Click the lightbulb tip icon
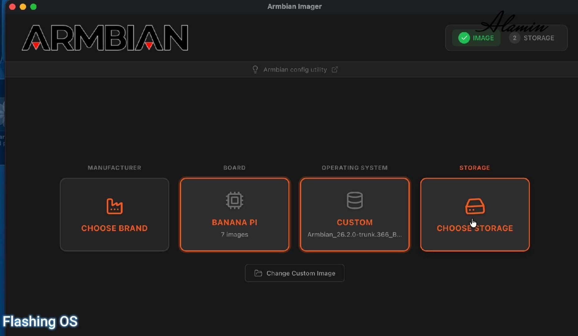 pyautogui.click(x=255, y=69)
